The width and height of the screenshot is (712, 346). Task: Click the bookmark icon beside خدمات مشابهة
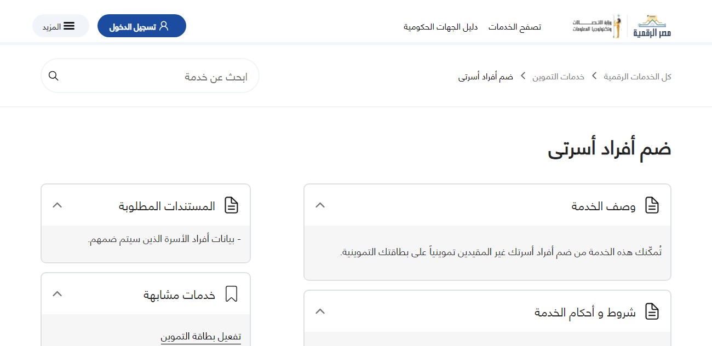[x=232, y=295]
